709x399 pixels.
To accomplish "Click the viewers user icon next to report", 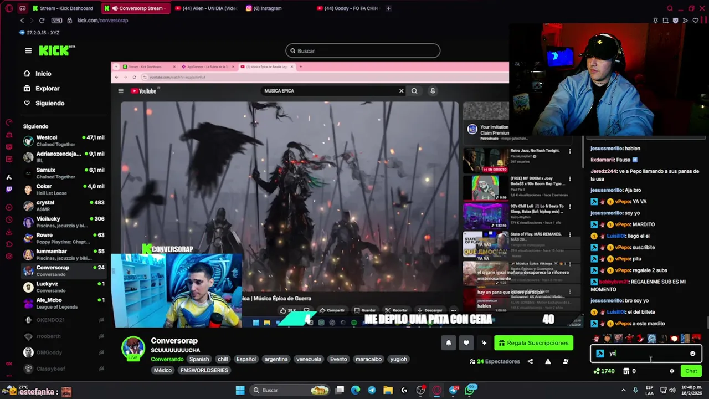I will pos(566,361).
